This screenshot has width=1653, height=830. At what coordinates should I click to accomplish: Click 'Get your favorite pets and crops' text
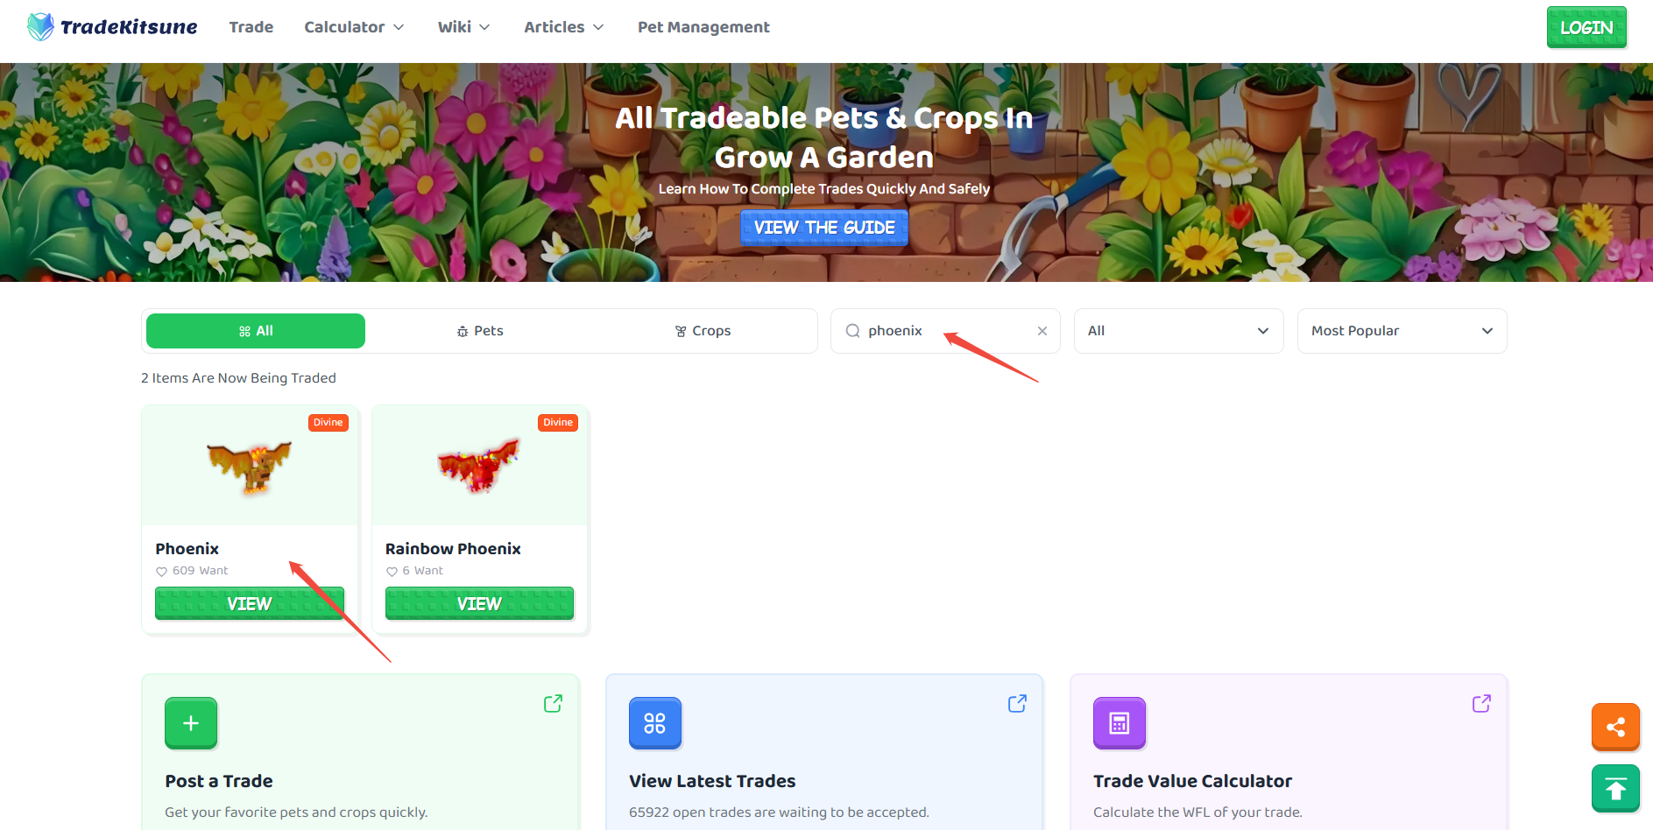click(296, 812)
